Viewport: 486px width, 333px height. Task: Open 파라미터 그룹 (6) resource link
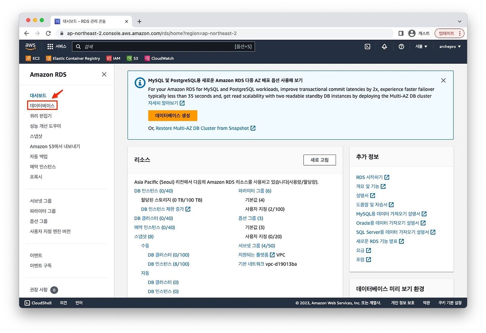(x=255, y=191)
